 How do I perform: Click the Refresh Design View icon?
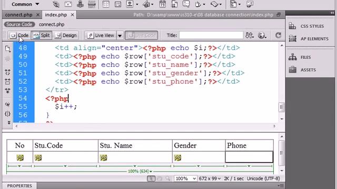coord(278,35)
